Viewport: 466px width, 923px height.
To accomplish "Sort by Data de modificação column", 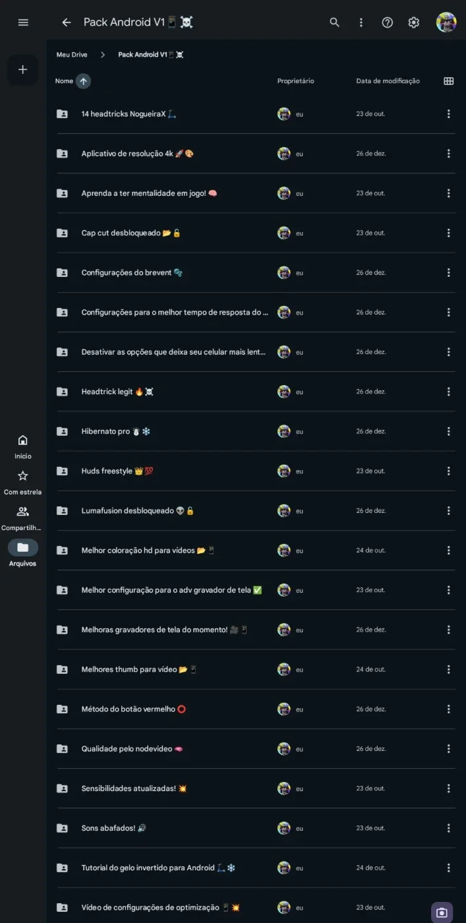I will click(x=388, y=81).
